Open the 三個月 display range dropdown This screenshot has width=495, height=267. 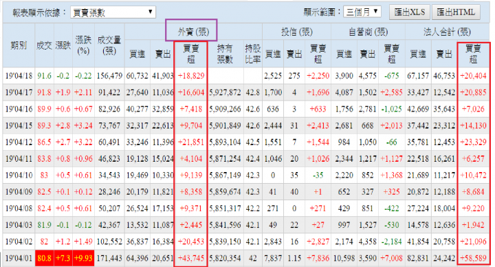(362, 12)
